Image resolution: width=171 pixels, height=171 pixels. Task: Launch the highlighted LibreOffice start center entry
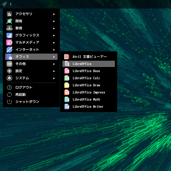82,64
